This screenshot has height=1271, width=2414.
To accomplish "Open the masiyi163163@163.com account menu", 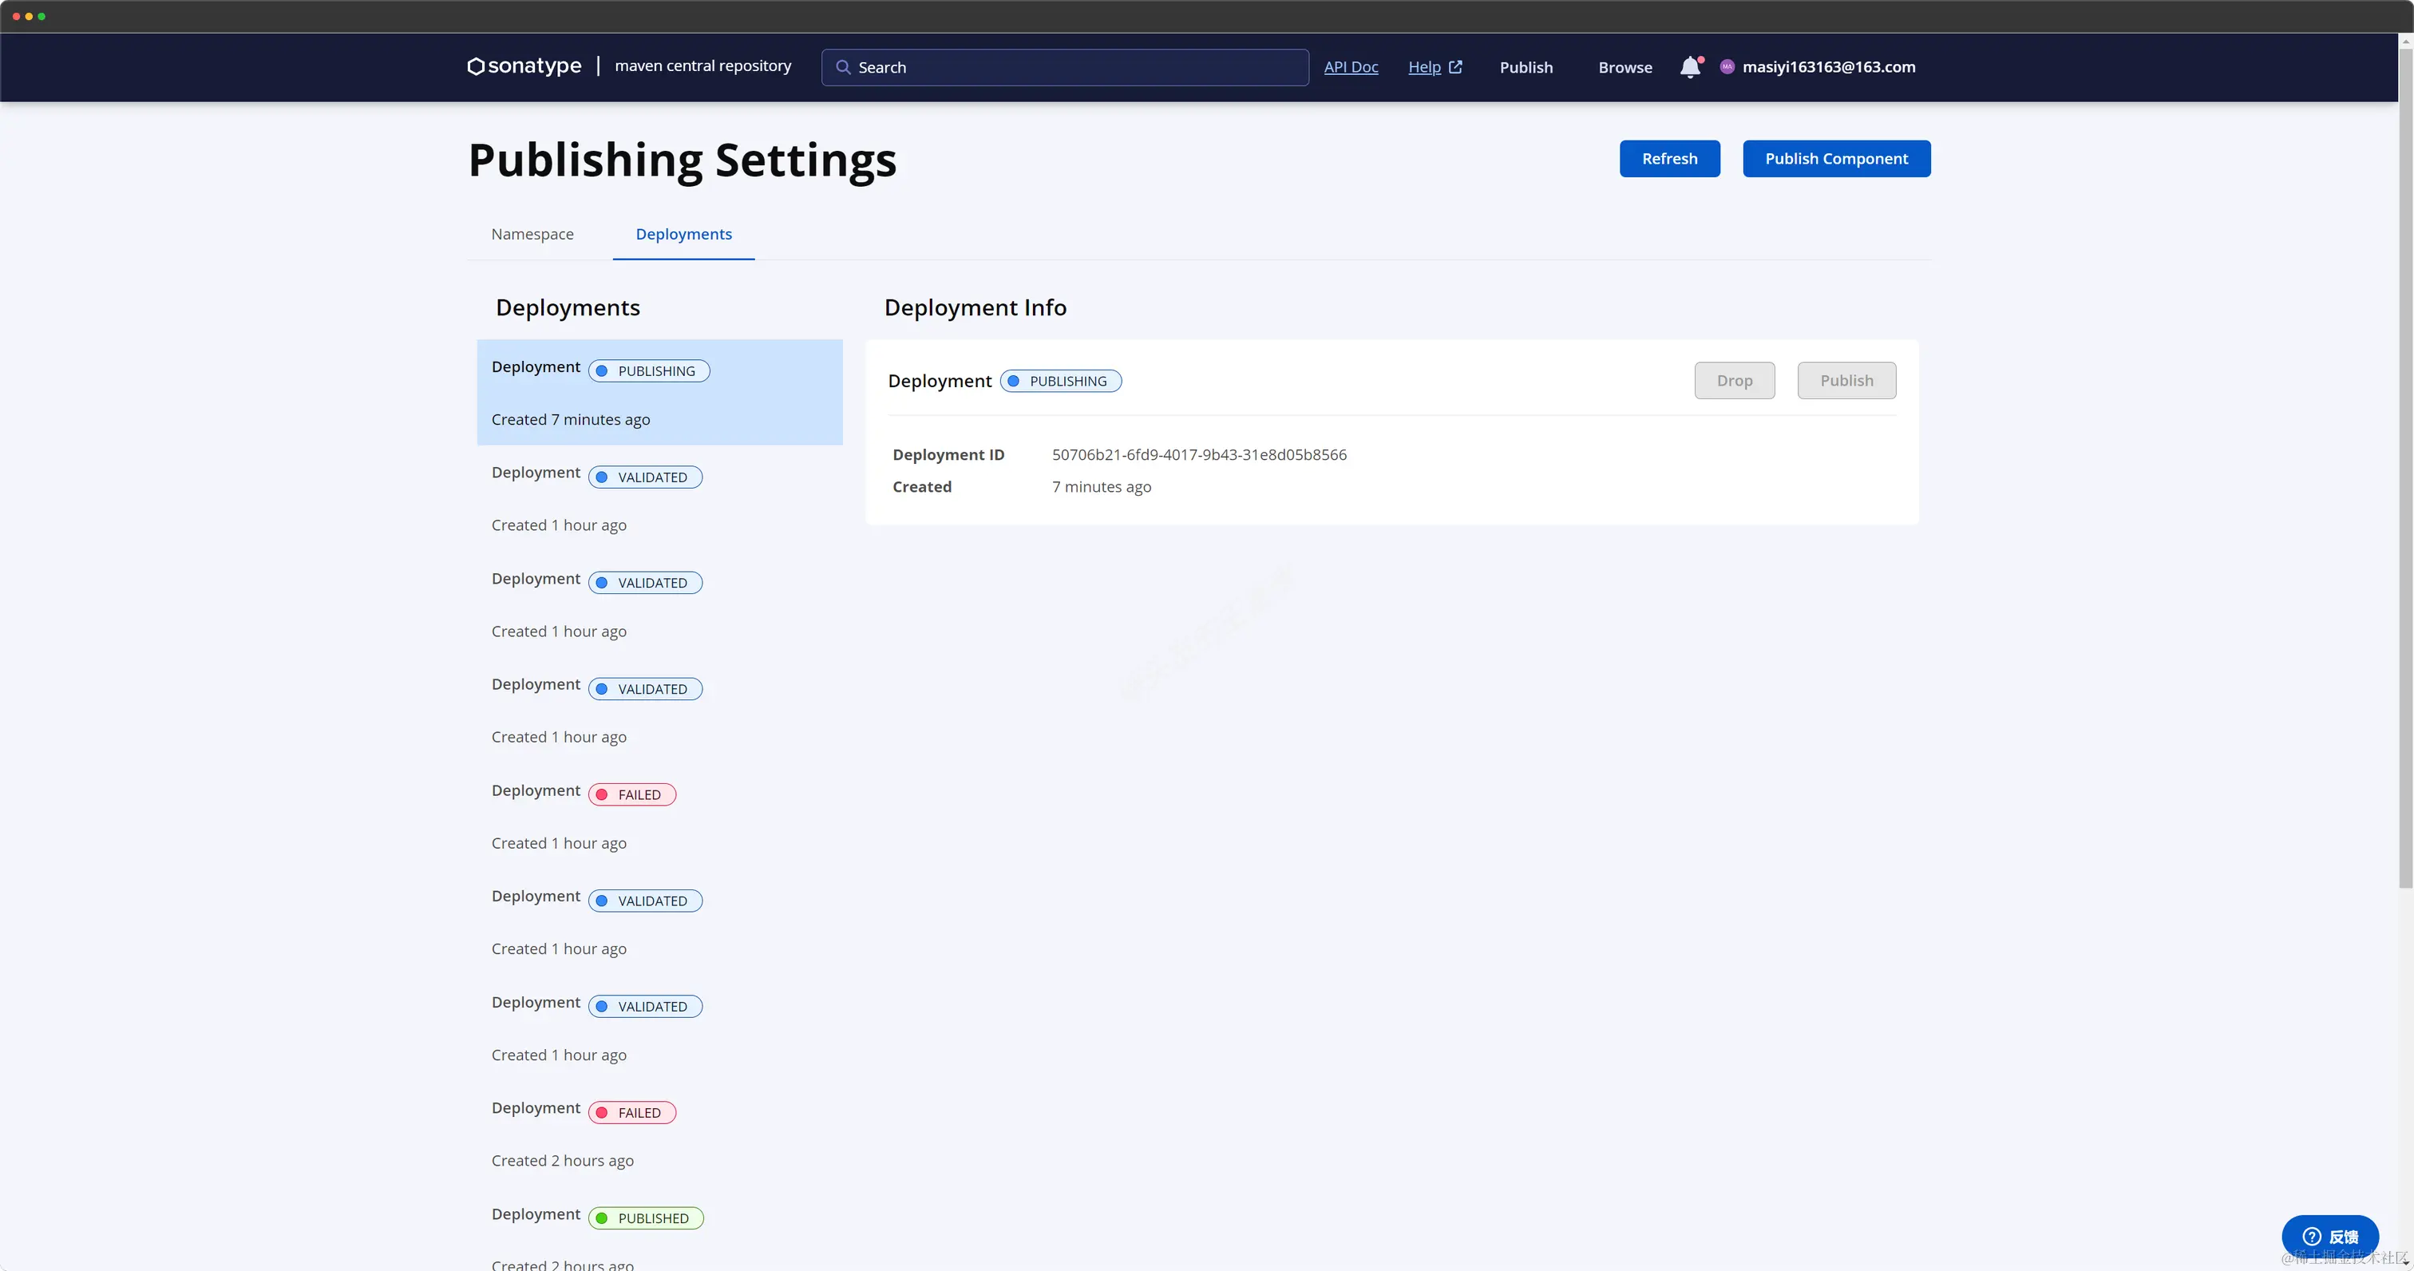I will (1828, 66).
